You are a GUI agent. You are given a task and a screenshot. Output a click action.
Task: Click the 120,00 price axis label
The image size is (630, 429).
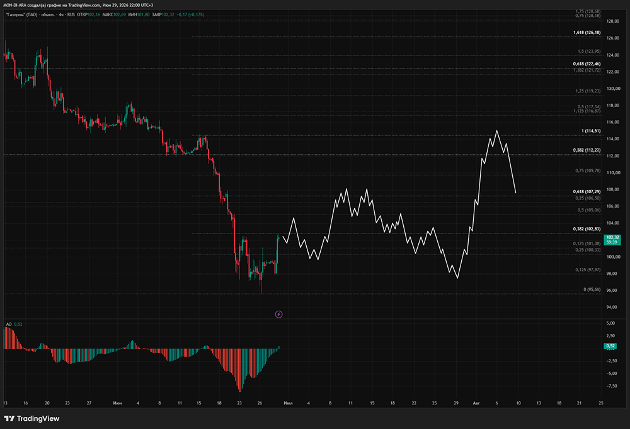click(612, 89)
